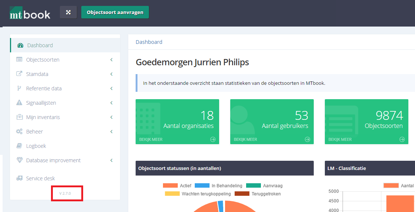Image resolution: width=415 pixels, height=212 pixels.
Task: Expand the Stamdata menu chevron
Action: [x=112, y=74]
